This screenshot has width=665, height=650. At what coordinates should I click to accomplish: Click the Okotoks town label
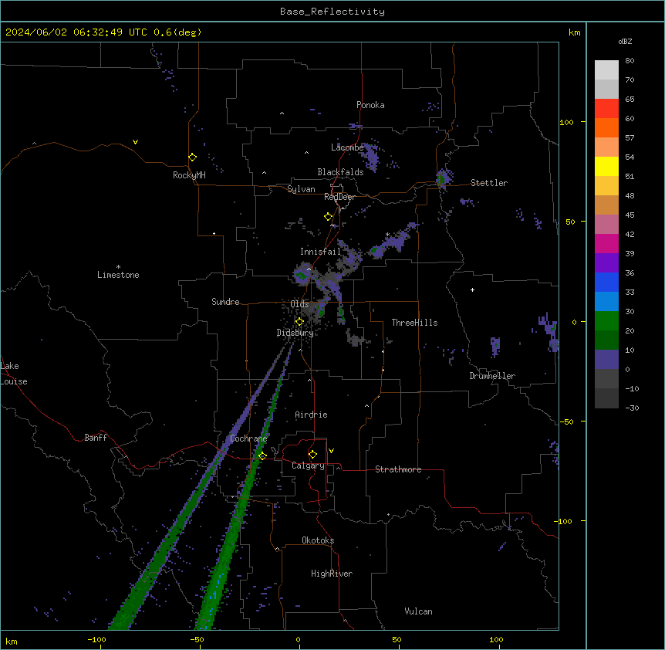318,540
